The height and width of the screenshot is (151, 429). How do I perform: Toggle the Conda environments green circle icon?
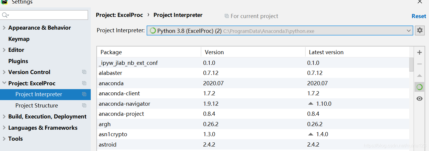[x=419, y=87]
